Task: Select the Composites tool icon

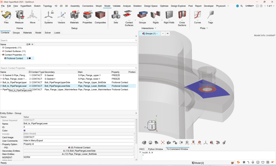Action: pos(100,15)
